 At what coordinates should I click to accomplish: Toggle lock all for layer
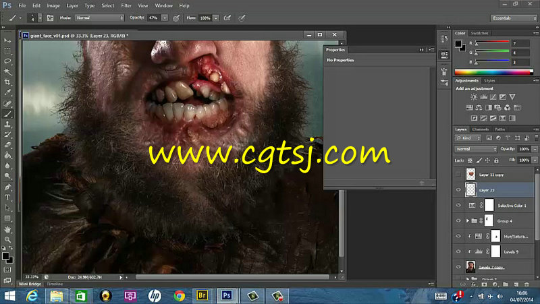[496, 160]
